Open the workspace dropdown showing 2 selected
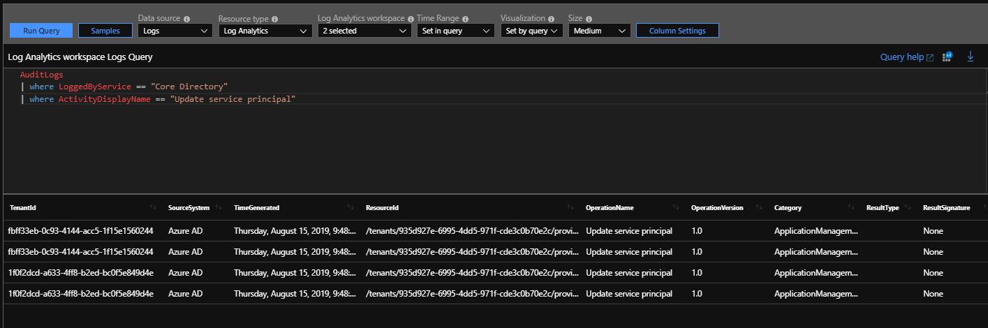Viewport: 988px width, 328px height. [364, 31]
